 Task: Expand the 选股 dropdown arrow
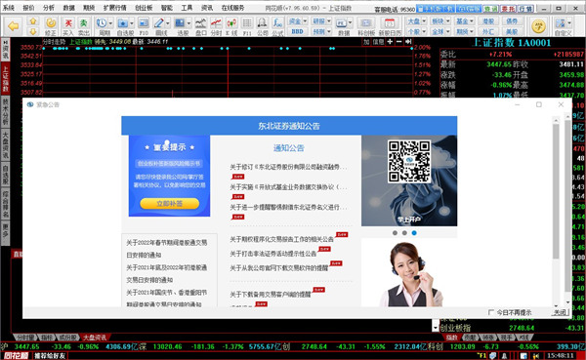click(x=188, y=23)
